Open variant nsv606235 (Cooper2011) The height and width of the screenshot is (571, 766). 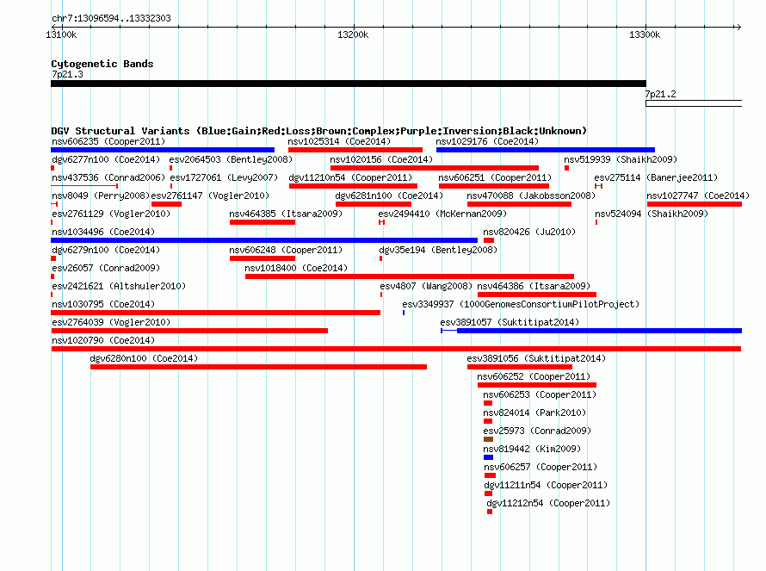108,141
